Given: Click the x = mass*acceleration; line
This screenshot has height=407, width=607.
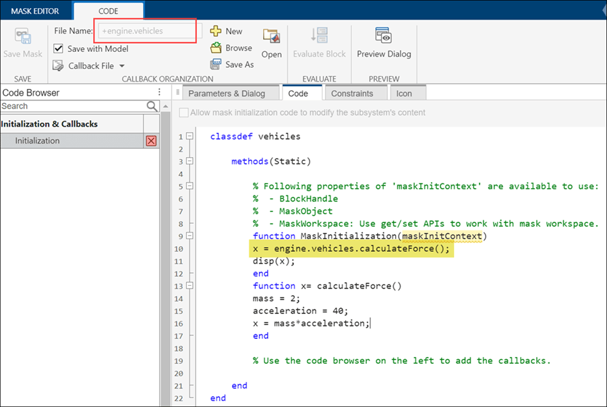Looking at the screenshot, I should [x=311, y=323].
